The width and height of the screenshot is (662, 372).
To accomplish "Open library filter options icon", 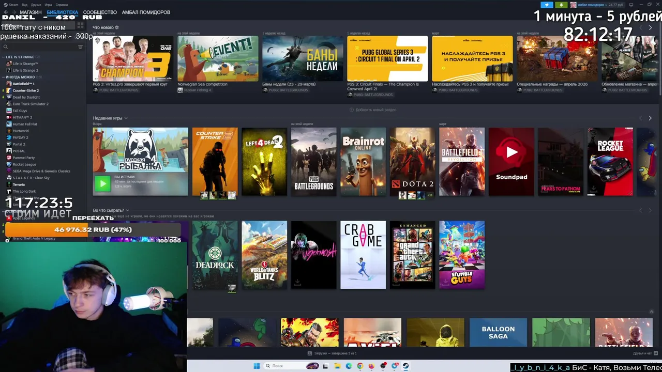I will tap(80, 47).
